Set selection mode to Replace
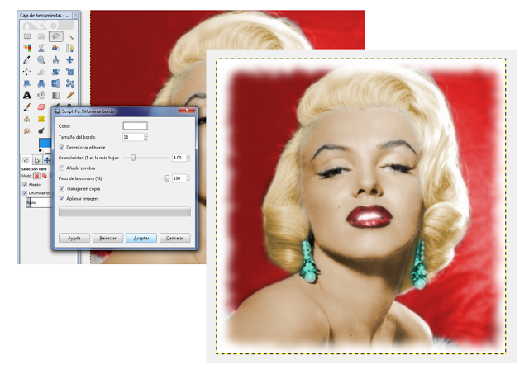 [36, 176]
